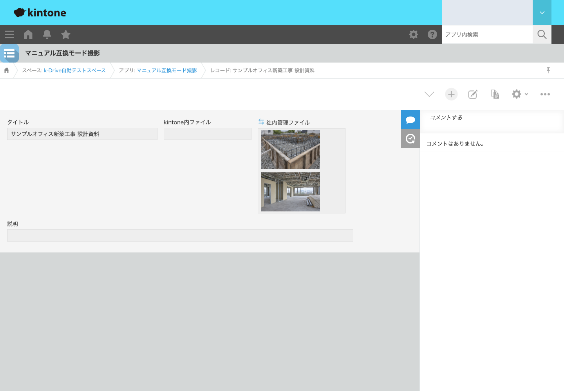Open kintone settings gear in header
This screenshot has width=564, height=391.
click(414, 34)
